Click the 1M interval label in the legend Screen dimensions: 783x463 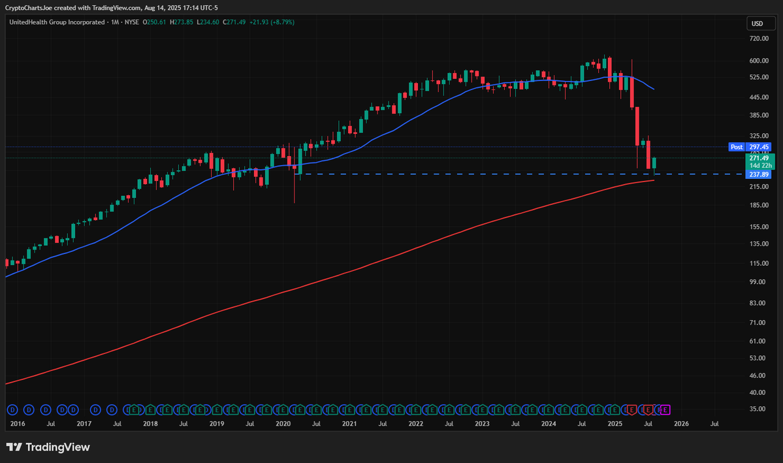115,22
